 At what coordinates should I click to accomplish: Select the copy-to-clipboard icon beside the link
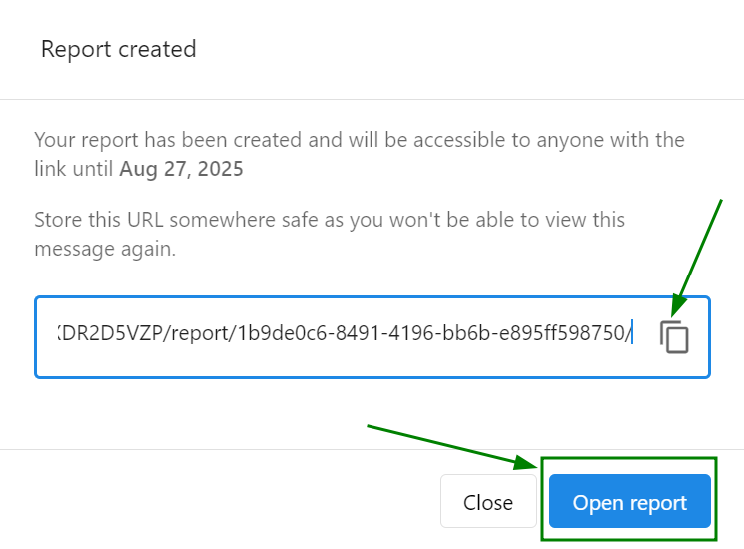click(x=674, y=337)
